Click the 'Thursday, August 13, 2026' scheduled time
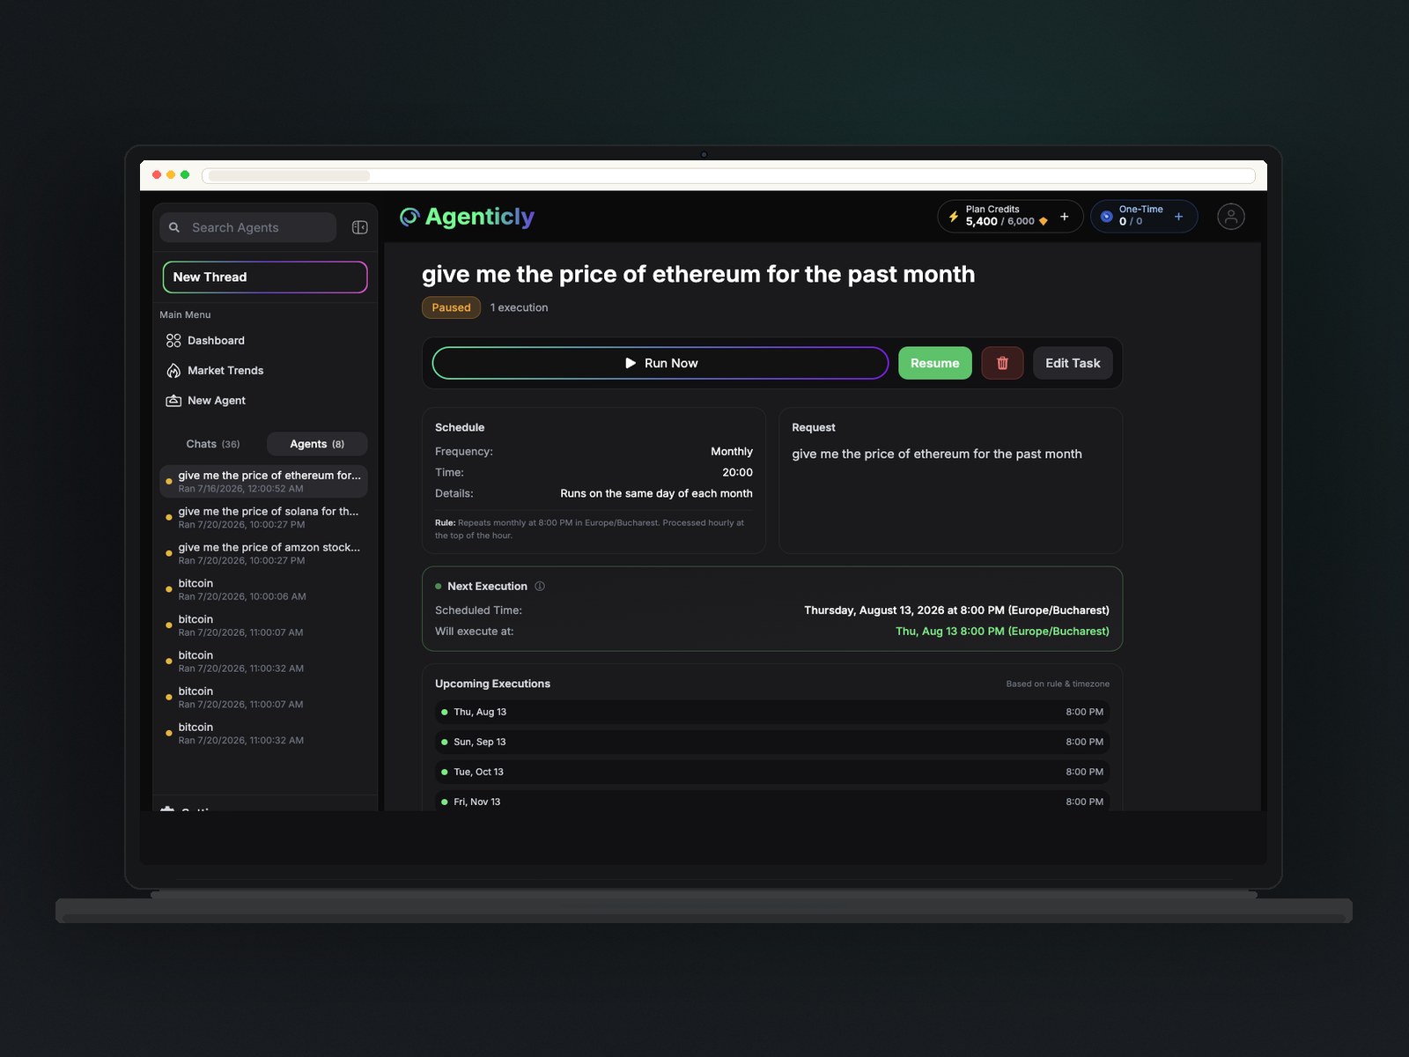Screen dimensions: 1409x1057 click(956, 610)
